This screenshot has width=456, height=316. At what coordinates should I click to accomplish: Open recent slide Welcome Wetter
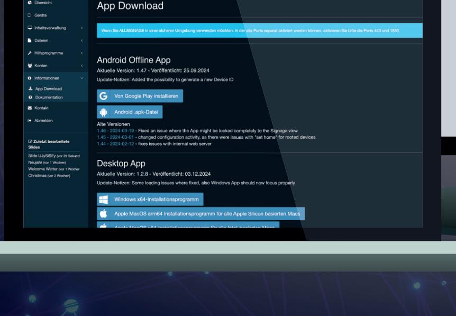[54, 169]
